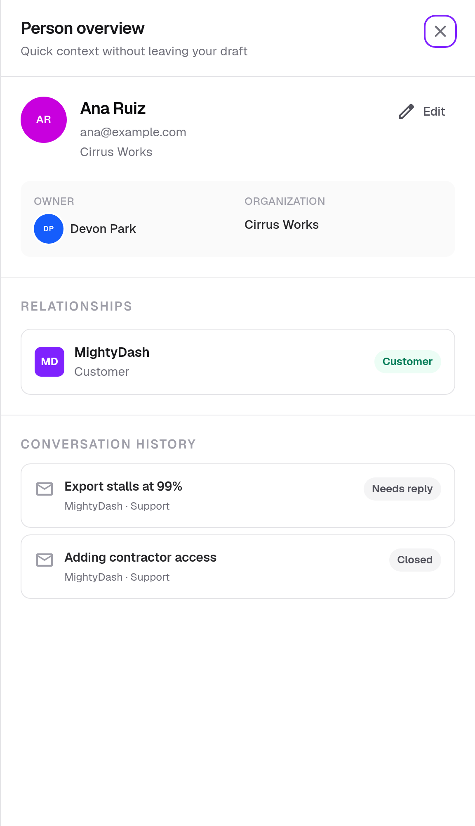475x826 pixels.
Task: Click the DP avatar for Devon Park
Action: (49, 229)
